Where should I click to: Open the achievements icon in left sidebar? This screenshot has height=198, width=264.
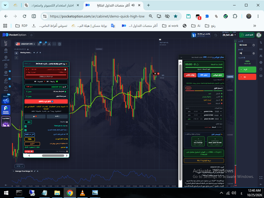coord(6,73)
